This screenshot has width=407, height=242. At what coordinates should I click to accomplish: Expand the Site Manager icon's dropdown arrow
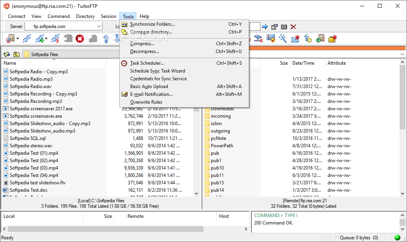18,39
